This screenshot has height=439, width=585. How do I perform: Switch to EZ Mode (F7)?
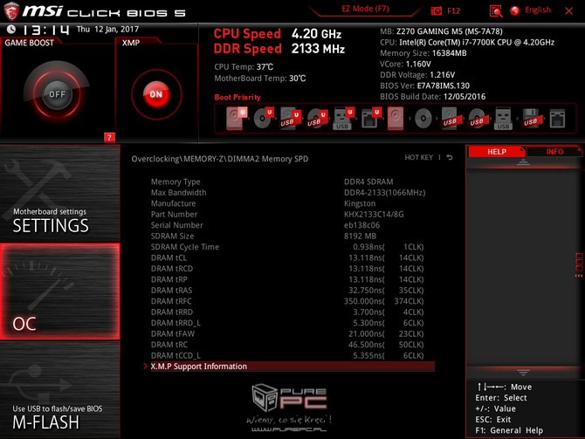(365, 9)
